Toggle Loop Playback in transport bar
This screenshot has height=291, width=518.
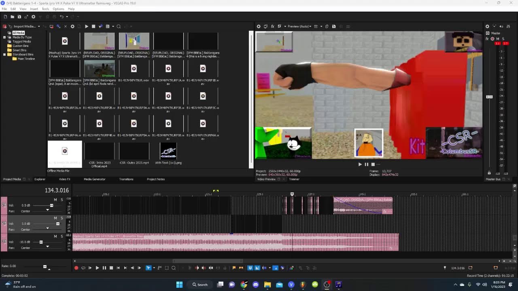(x=83, y=268)
